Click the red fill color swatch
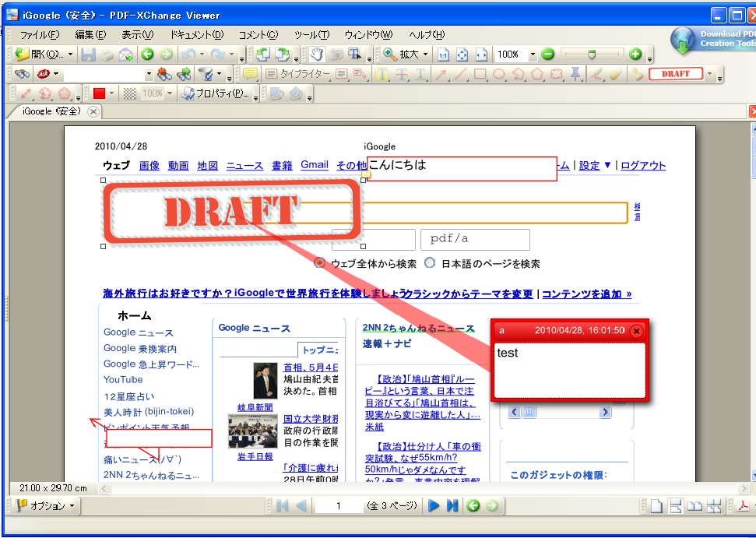 point(100,93)
